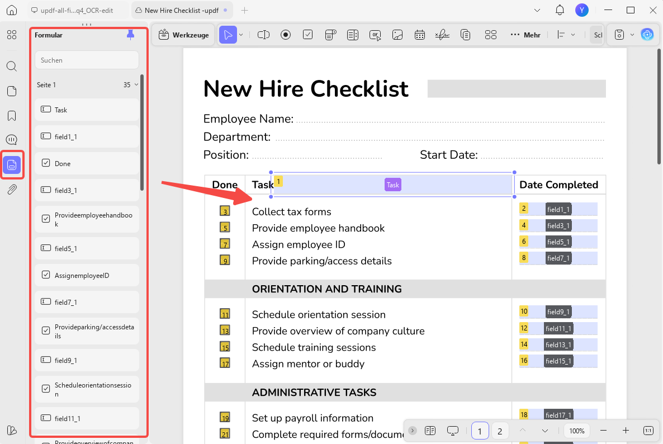This screenshot has height=444, width=663.
Task: Open the attachments paperclip icon
Action: 12,190
